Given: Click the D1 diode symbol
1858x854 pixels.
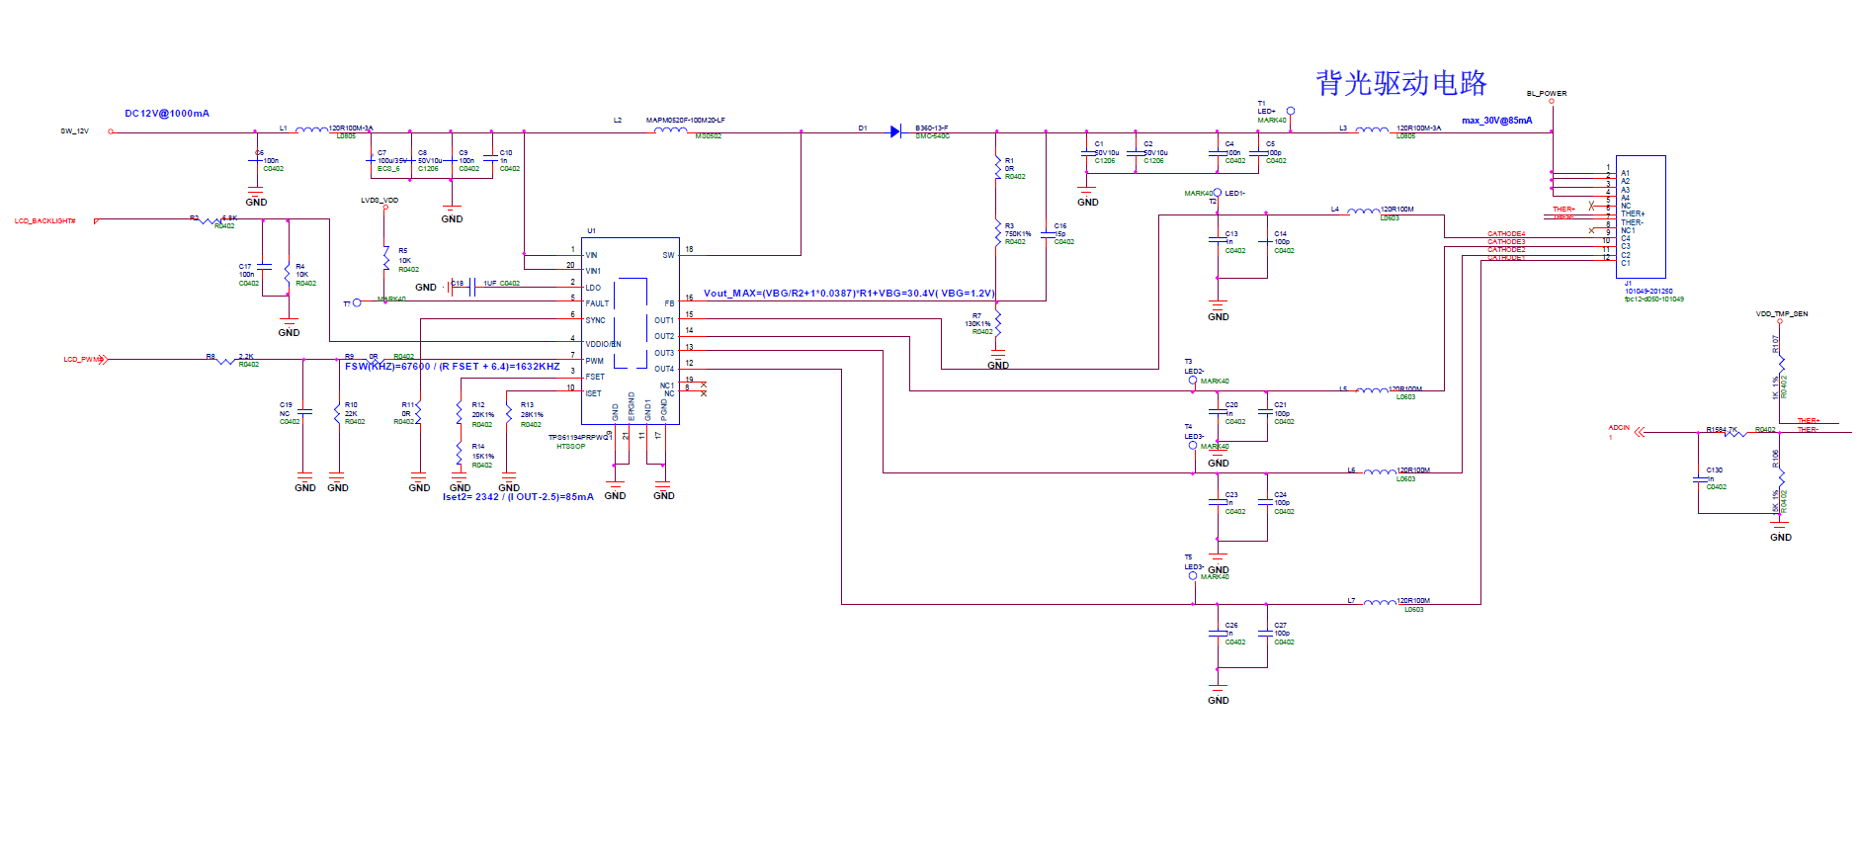Looking at the screenshot, I should [x=895, y=131].
